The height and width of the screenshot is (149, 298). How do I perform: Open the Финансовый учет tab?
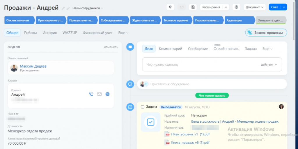click(x=98, y=33)
